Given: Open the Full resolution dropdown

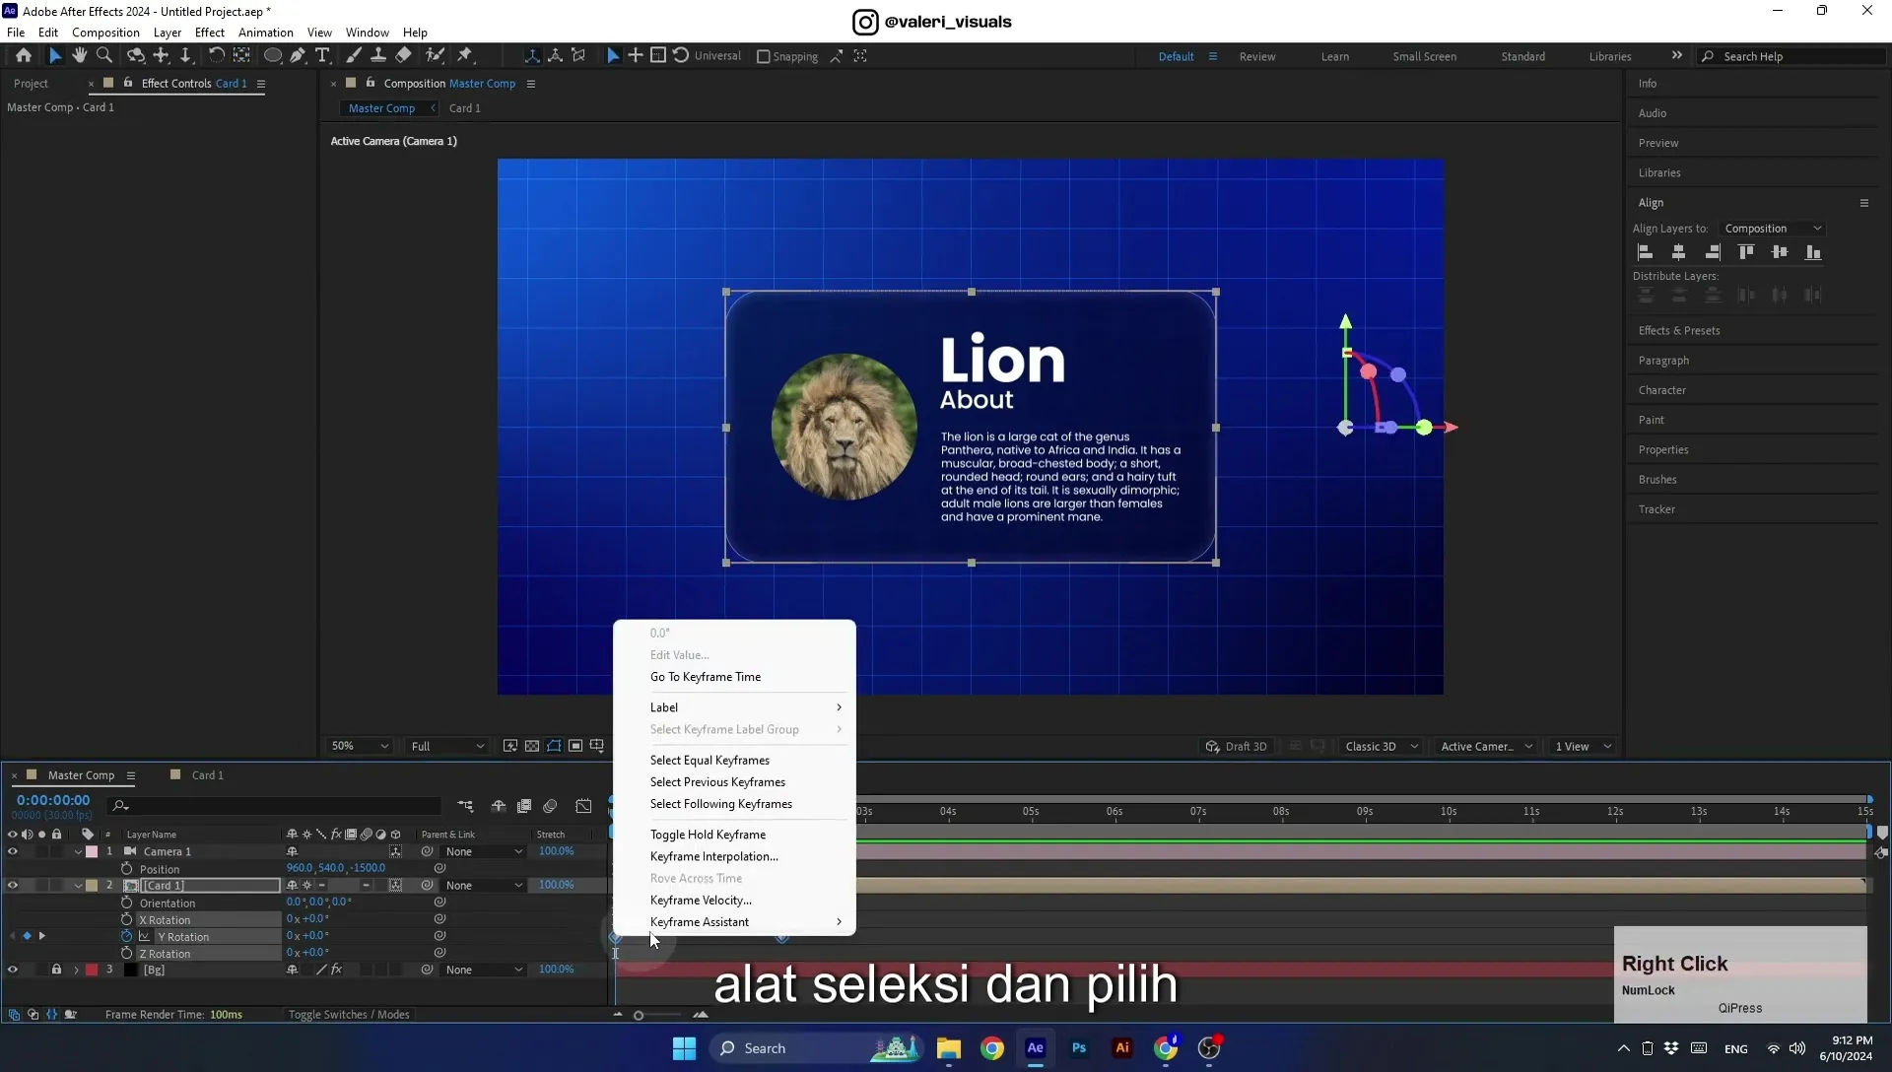Looking at the screenshot, I should click(x=447, y=746).
